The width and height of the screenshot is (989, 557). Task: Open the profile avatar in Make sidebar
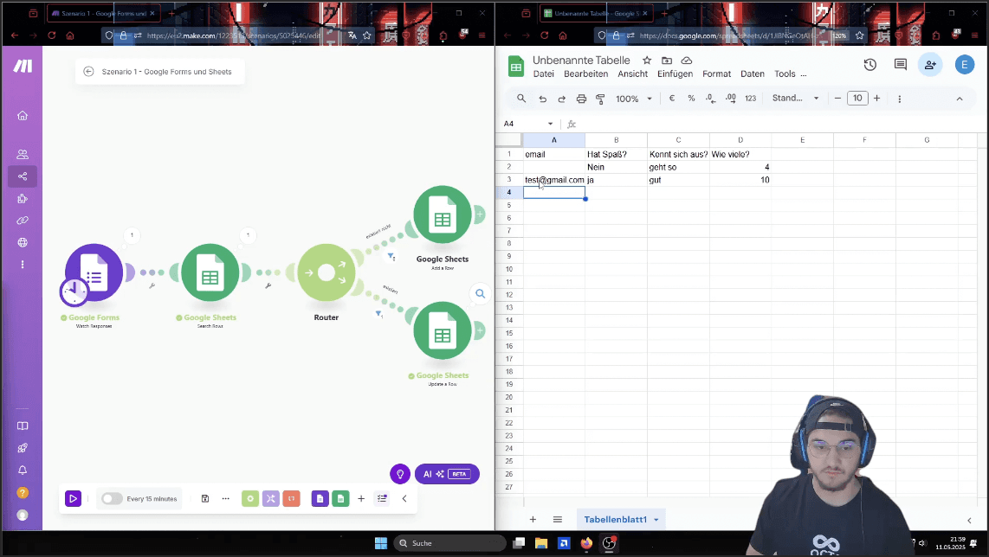coord(22,515)
